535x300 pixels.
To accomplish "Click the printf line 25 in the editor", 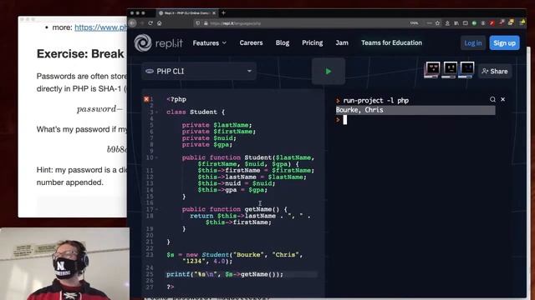I will click(225, 274).
